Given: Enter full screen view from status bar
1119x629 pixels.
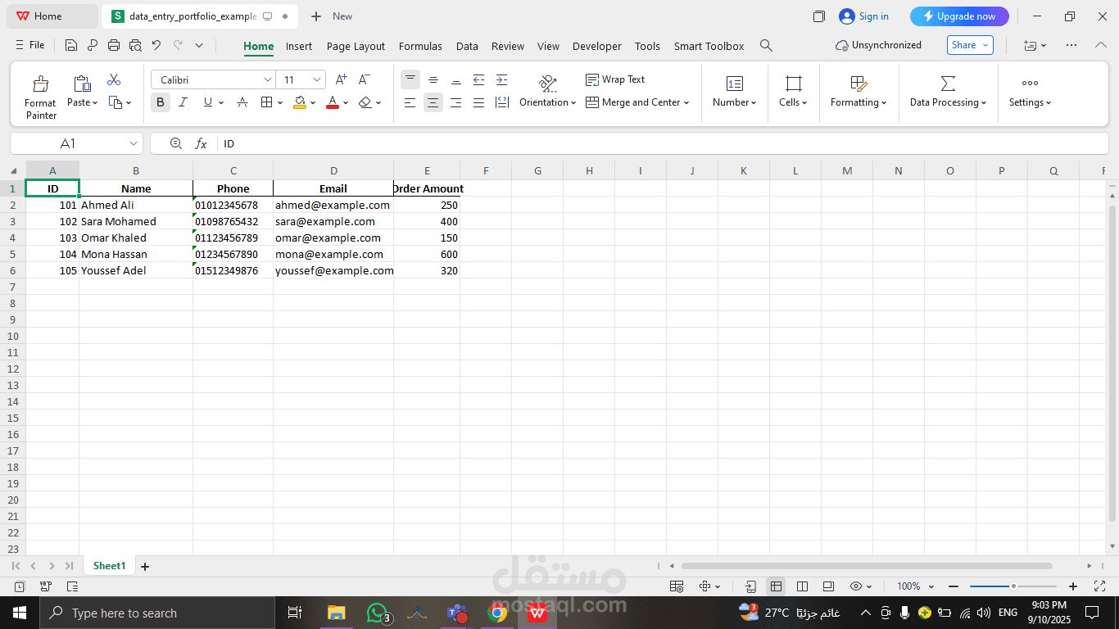Looking at the screenshot, I should [x=1100, y=586].
